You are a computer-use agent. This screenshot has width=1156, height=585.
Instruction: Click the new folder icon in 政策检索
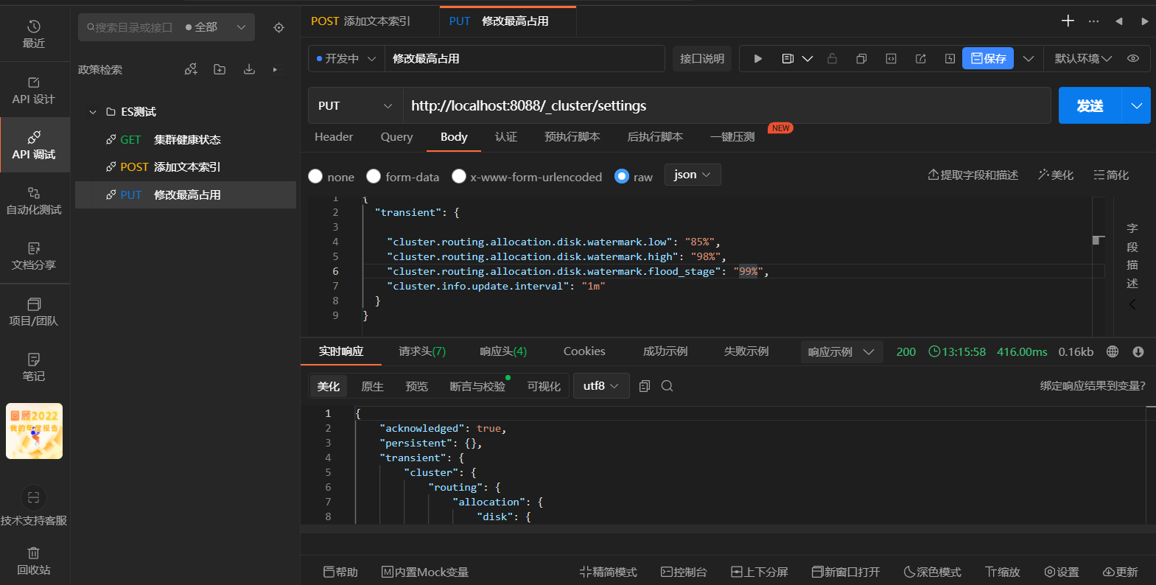220,69
